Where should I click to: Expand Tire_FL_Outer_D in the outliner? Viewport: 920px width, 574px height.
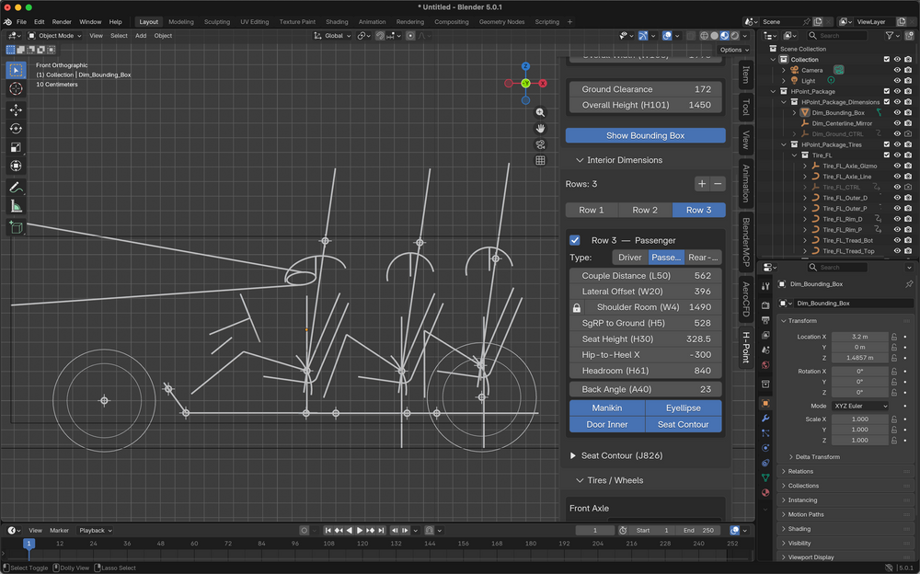pyautogui.click(x=805, y=198)
